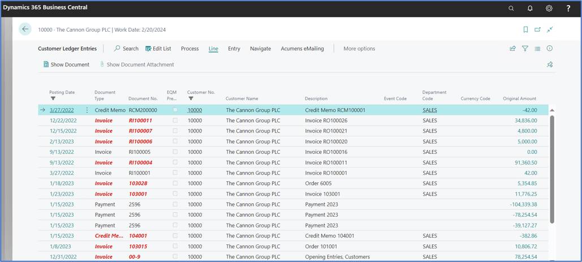
Task: Open original amount 91,360.50 link
Action: click(x=525, y=162)
